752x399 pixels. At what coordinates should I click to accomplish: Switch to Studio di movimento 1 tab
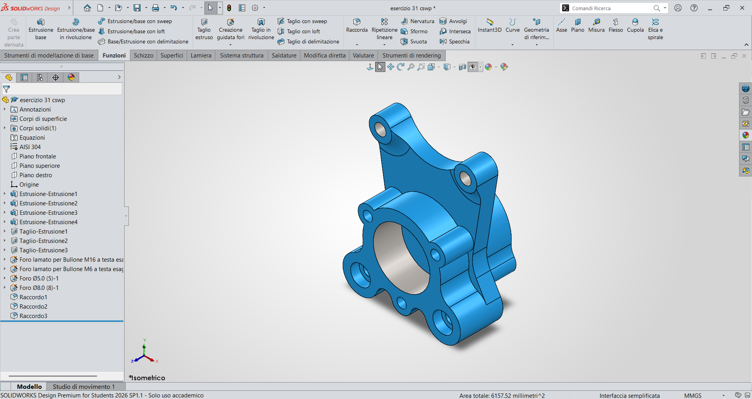[84, 386]
